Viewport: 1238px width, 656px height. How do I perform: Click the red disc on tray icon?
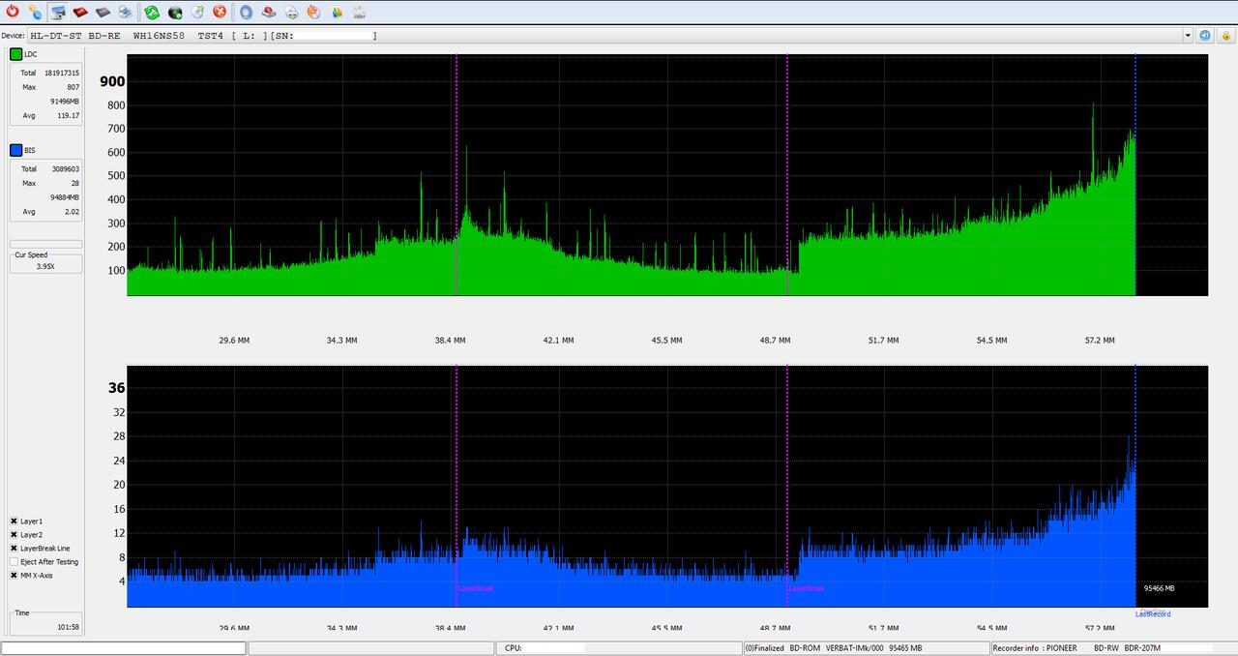269,13
